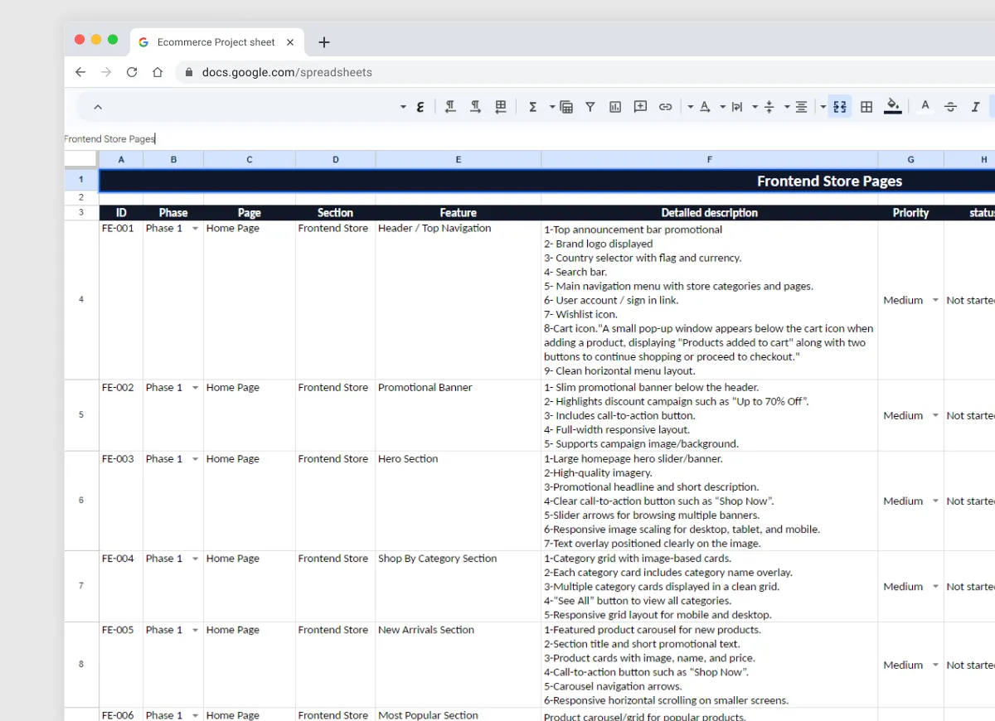Create a filter with the funnel icon
The image size is (995, 721).
point(590,107)
